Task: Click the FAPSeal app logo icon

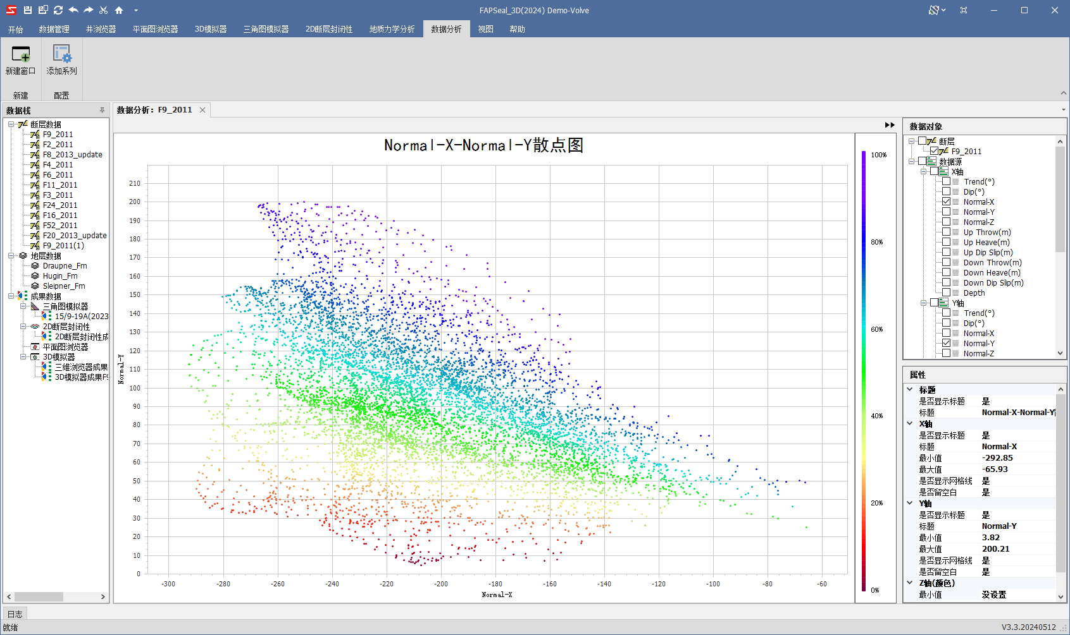Action: pyautogui.click(x=11, y=10)
